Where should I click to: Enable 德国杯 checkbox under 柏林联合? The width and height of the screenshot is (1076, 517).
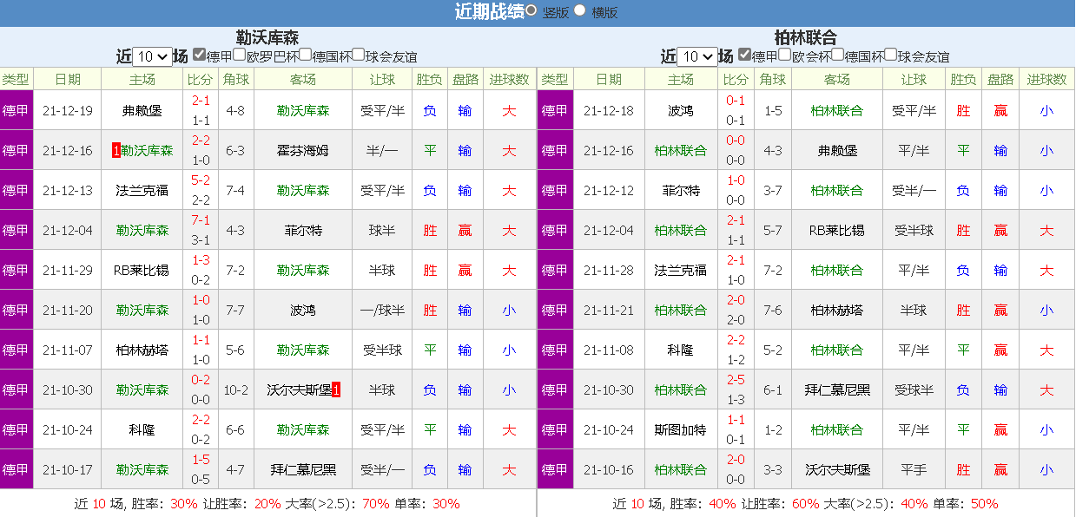838,55
